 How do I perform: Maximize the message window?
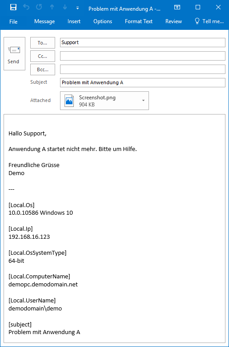pos(198,7)
